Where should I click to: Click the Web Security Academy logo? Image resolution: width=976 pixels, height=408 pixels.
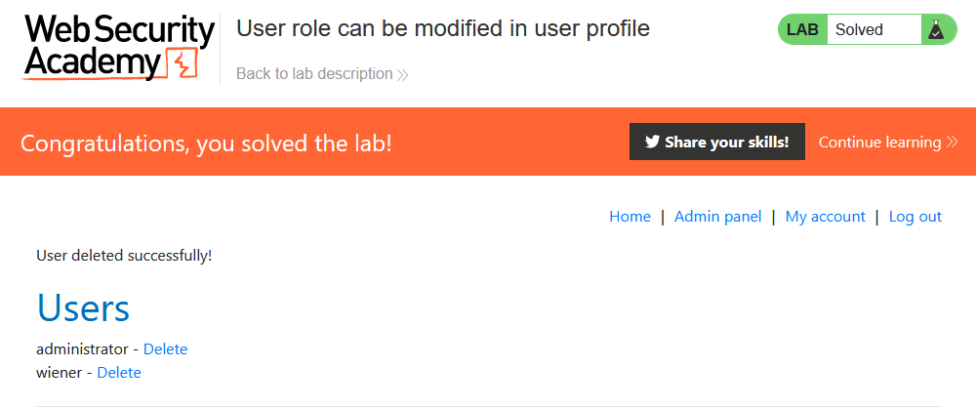(x=117, y=47)
